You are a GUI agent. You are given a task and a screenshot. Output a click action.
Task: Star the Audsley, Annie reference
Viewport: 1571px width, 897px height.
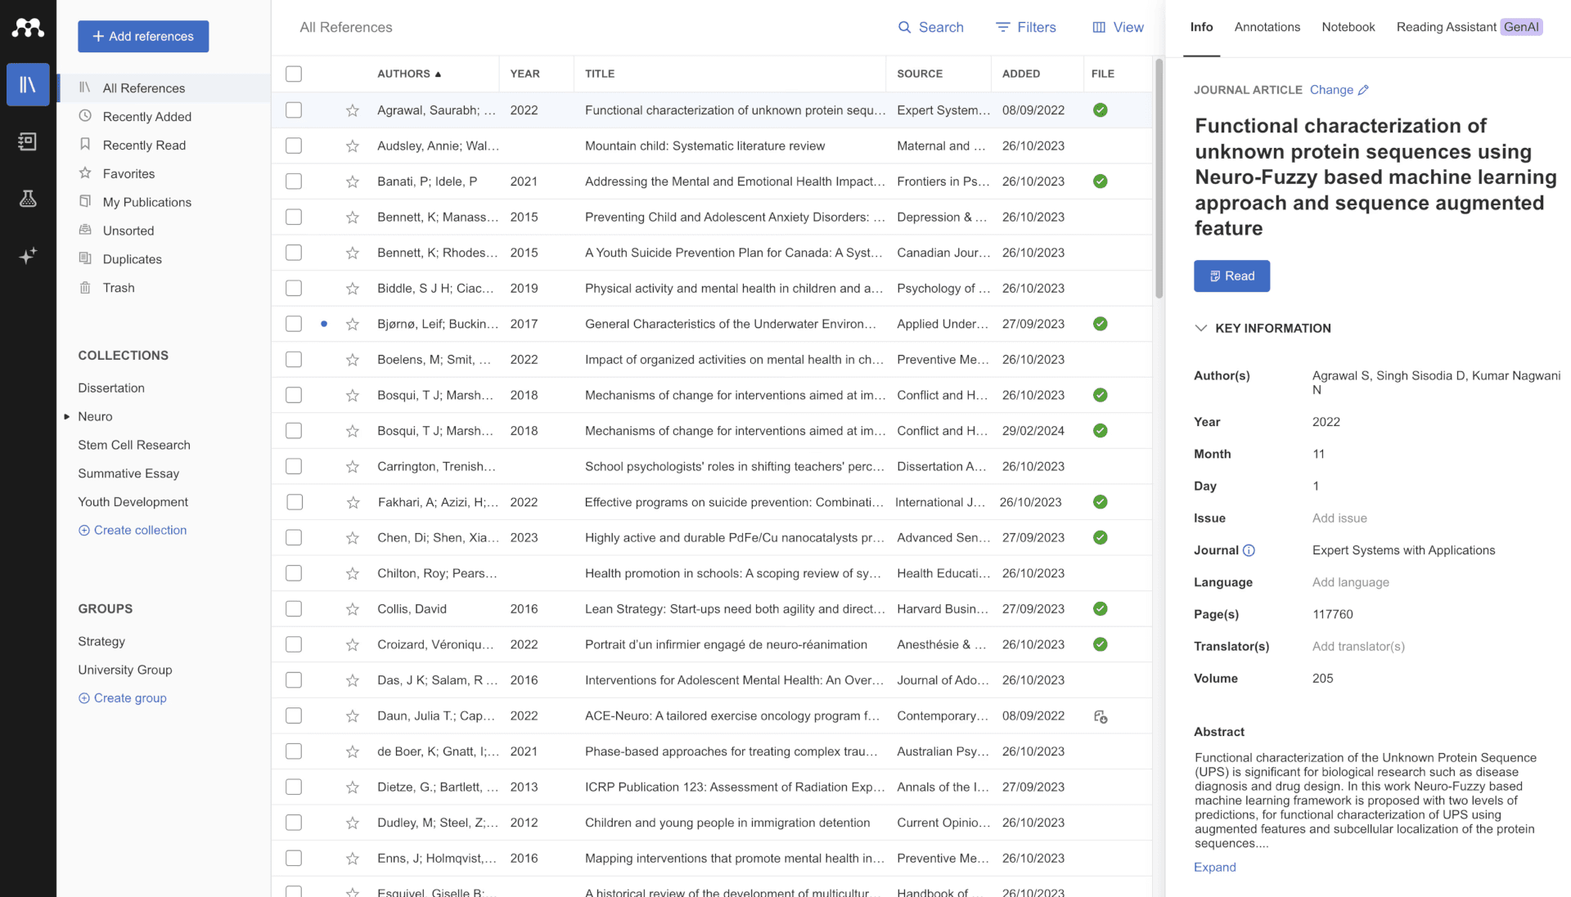pyautogui.click(x=353, y=146)
